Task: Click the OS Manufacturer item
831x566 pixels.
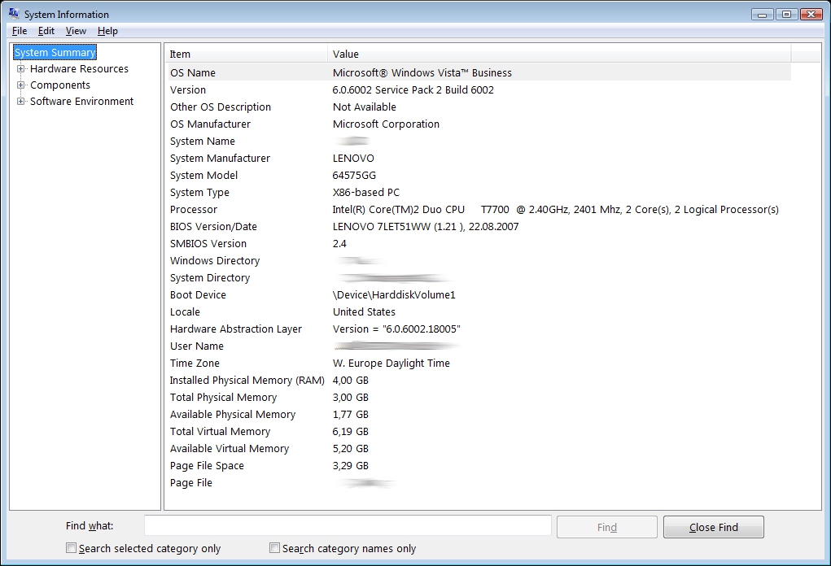Action: pos(211,124)
